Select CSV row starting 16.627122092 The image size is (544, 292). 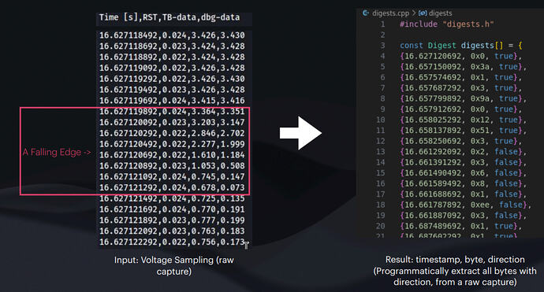tap(172, 231)
